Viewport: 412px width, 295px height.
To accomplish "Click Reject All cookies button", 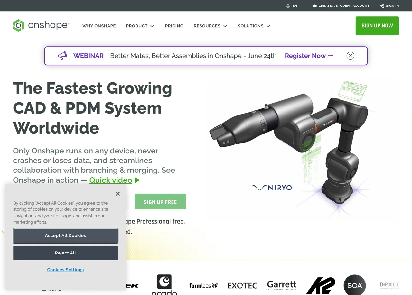I will [65, 253].
